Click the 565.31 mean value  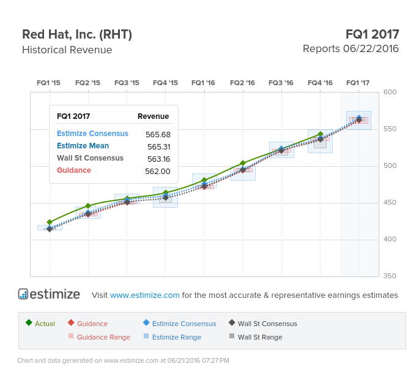(158, 146)
